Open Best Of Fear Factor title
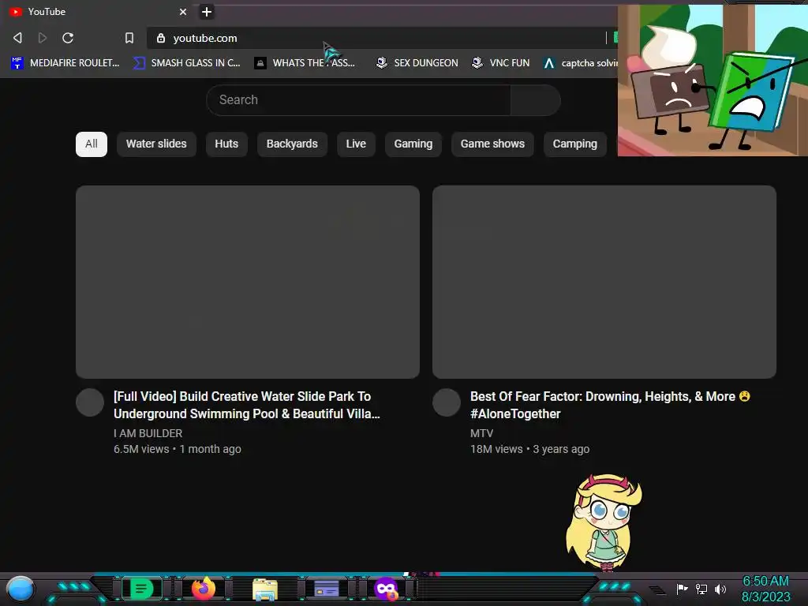 pos(610,405)
